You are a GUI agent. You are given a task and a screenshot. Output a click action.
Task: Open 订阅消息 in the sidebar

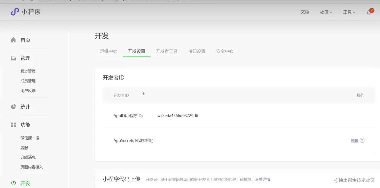28,157
